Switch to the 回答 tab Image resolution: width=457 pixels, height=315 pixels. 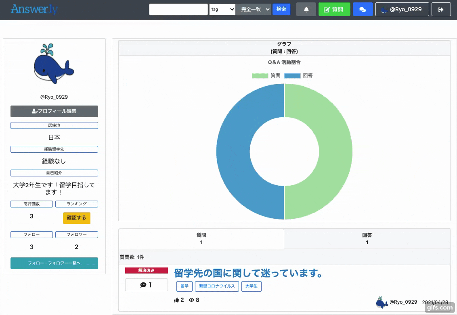[x=367, y=239]
